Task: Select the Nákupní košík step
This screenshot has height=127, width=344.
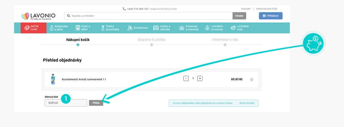Action: [78, 40]
